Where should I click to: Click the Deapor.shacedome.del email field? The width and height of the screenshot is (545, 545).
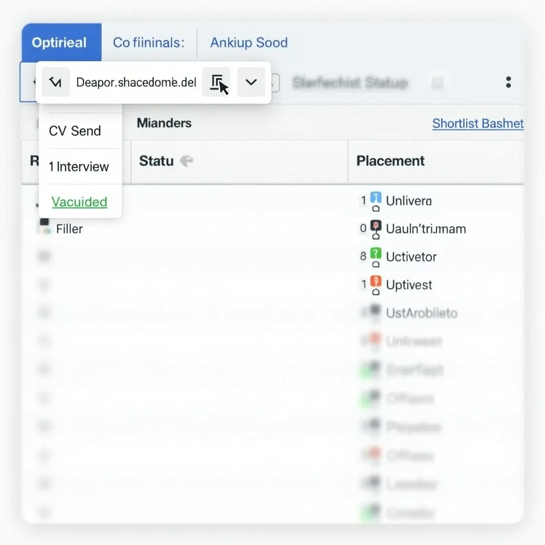(136, 82)
